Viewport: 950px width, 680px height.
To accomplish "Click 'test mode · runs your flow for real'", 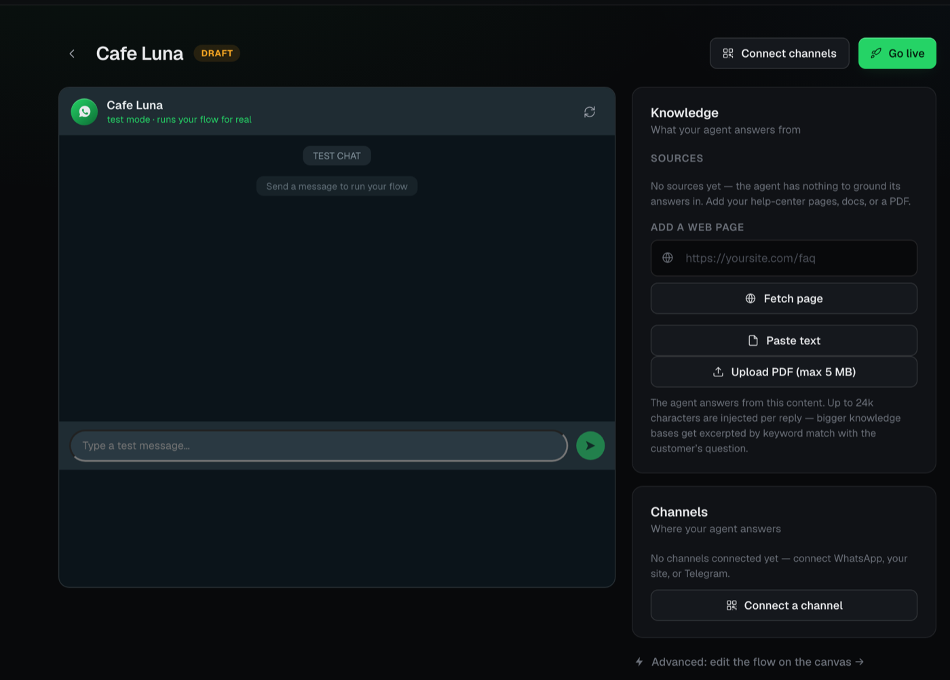I will pyautogui.click(x=179, y=119).
